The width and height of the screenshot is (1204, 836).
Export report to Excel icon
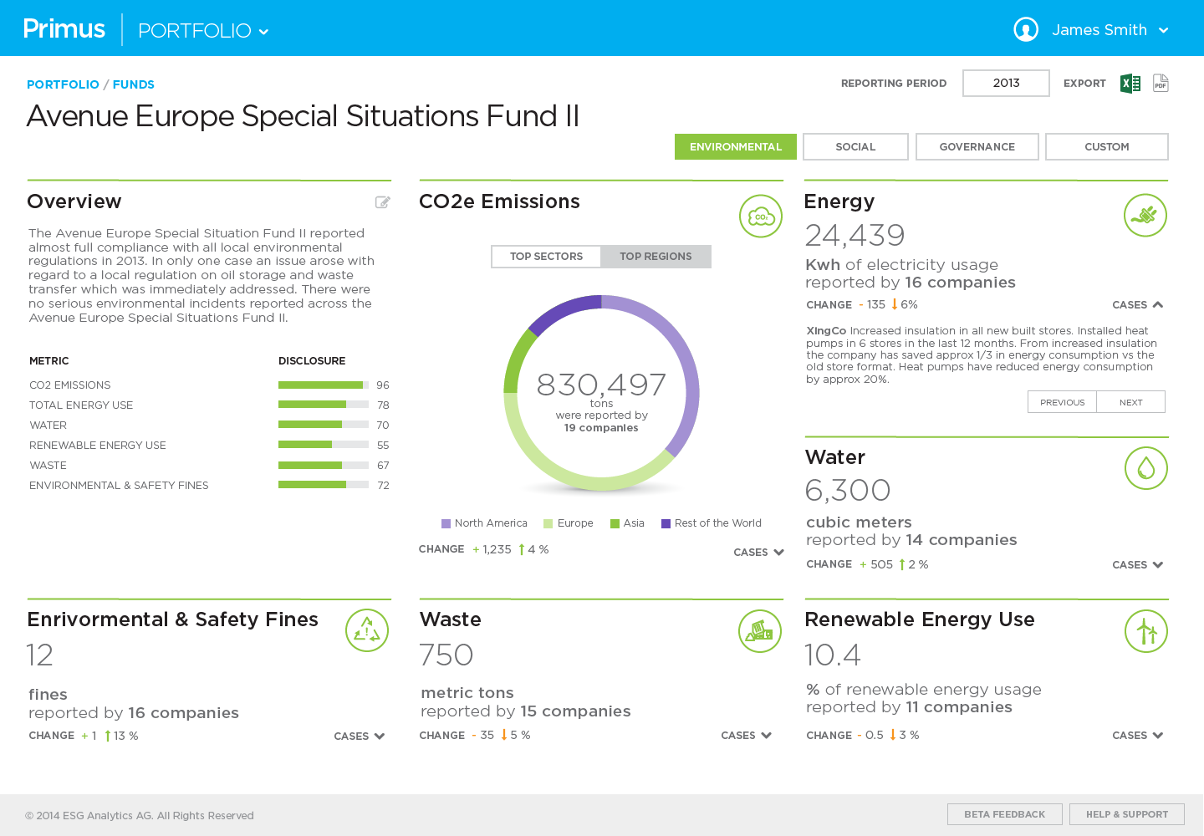coord(1130,83)
